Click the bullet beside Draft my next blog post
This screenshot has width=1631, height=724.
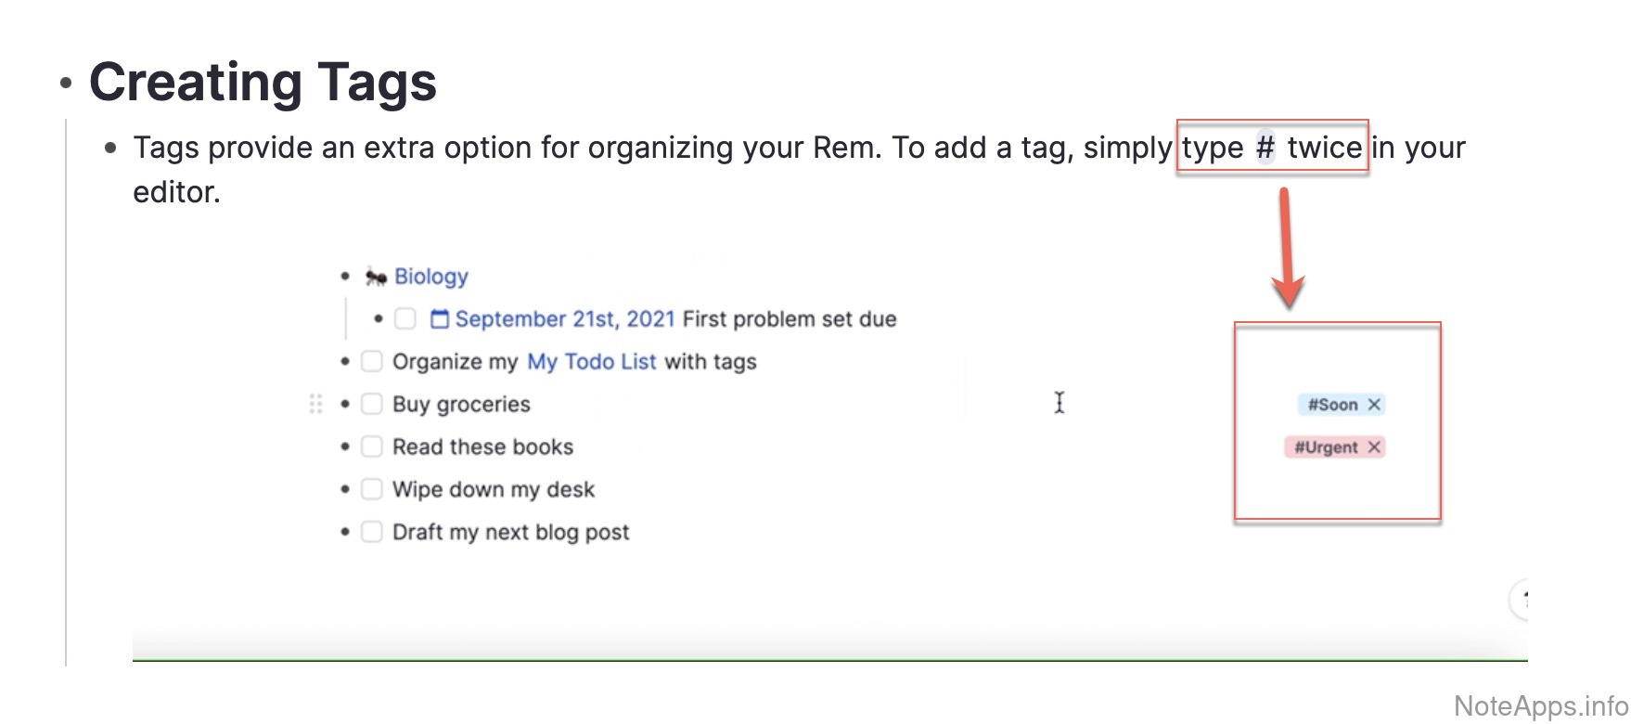[x=345, y=533]
